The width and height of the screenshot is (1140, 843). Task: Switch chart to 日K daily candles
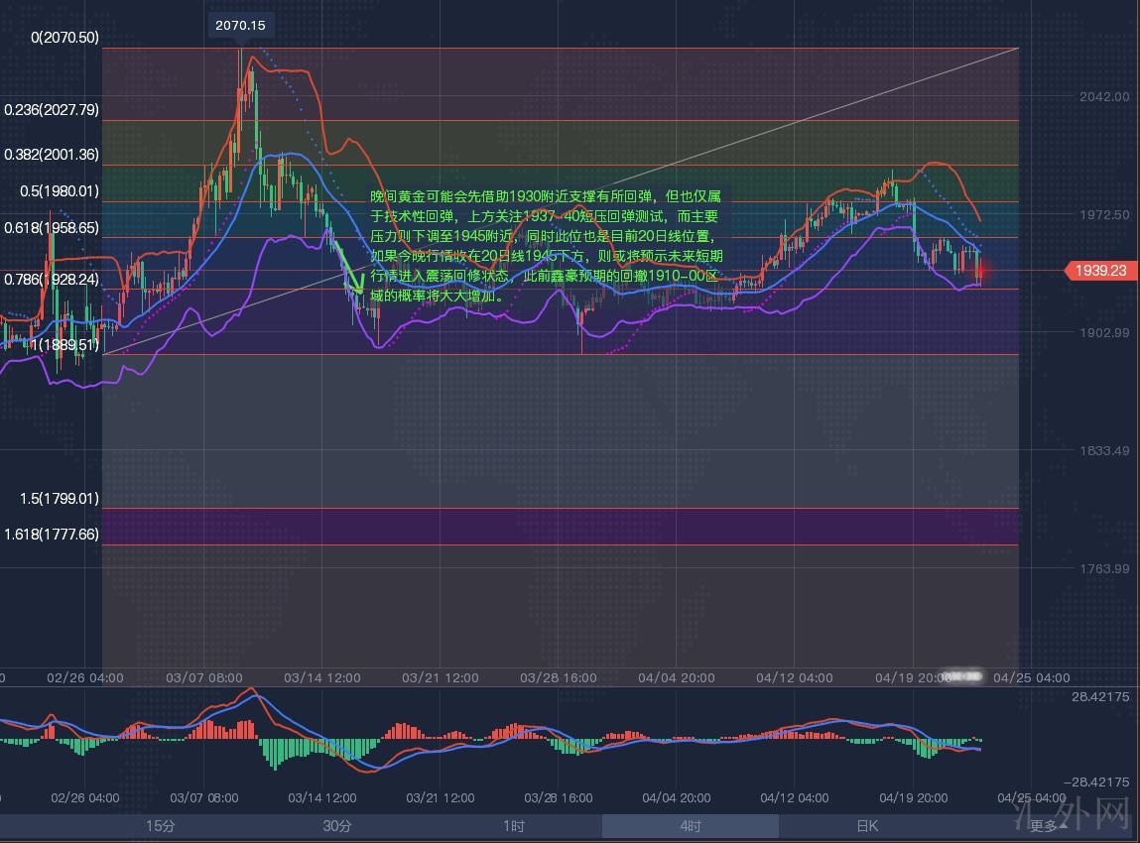(866, 826)
